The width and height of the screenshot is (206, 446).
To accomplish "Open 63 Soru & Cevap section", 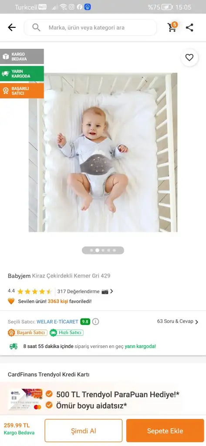I will tap(178, 321).
